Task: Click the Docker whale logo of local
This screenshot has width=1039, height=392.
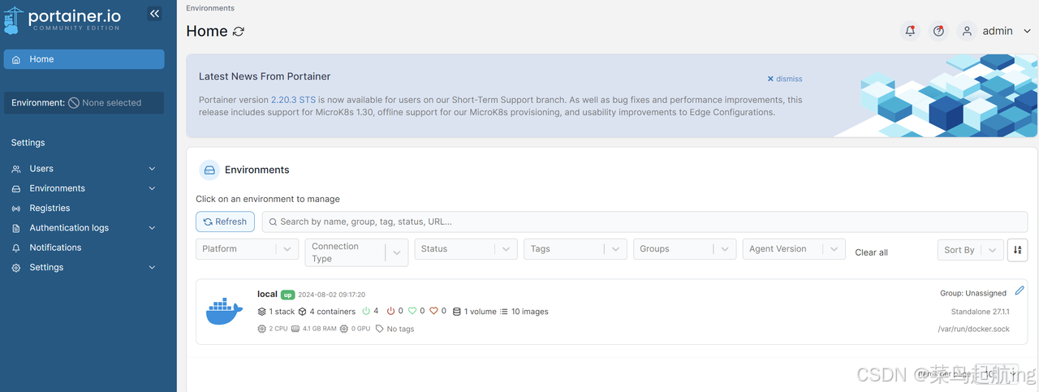Action: (224, 312)
